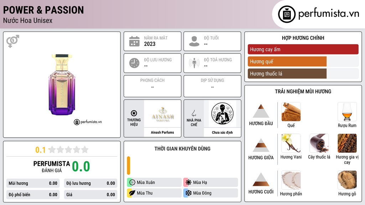Select the Cây thuốc lá note image
The height and width of the screenshot is (205, 365).
(x=319, y=143)
